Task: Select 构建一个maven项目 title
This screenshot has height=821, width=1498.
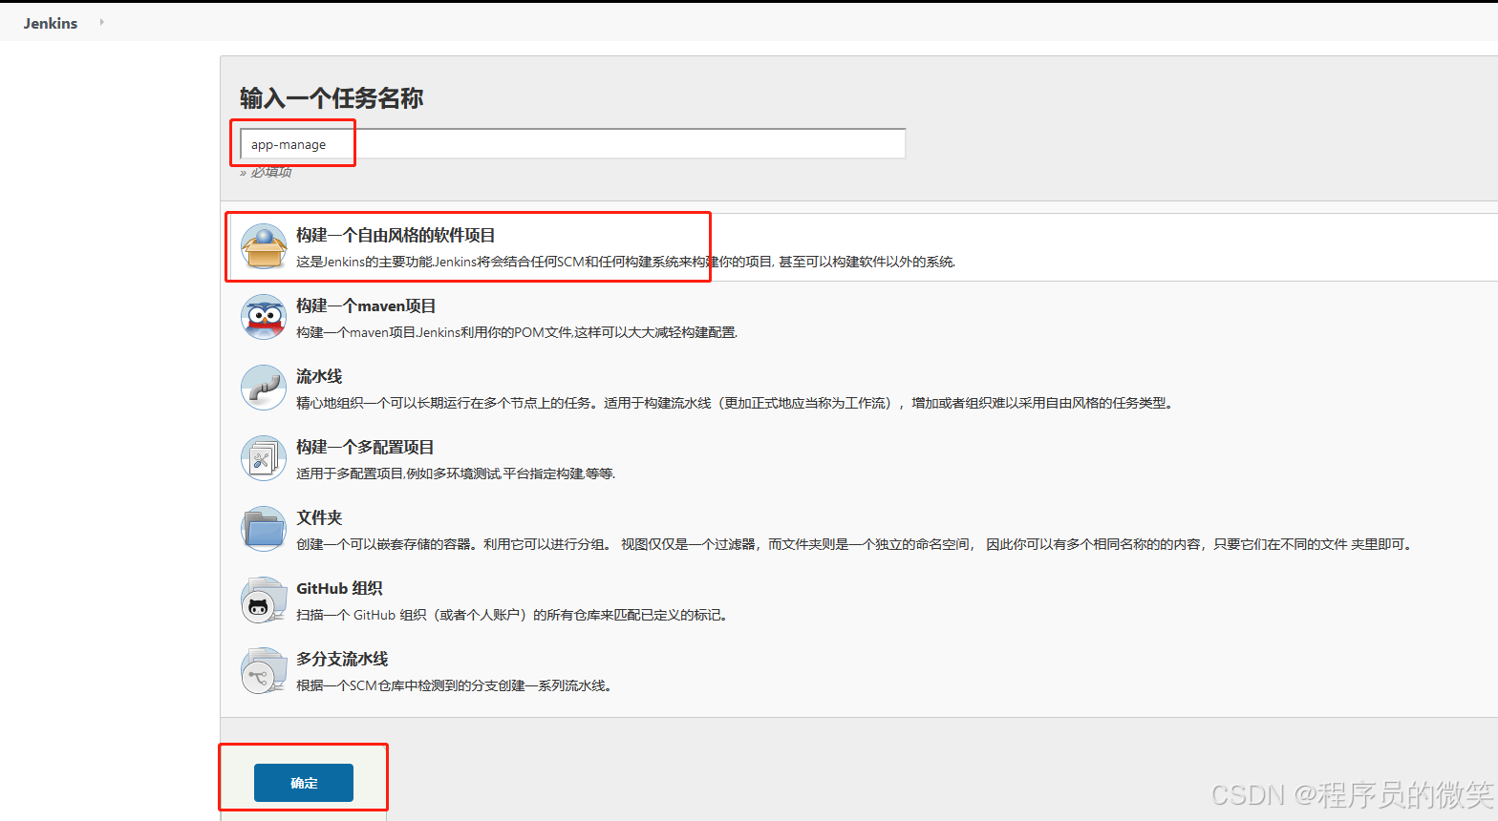Action: point(366,305)
